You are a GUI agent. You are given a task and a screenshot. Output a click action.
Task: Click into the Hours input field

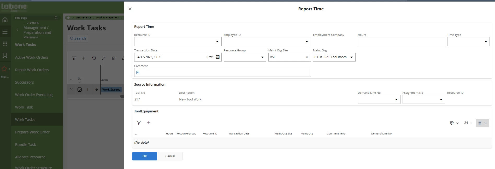pos(401,42)
